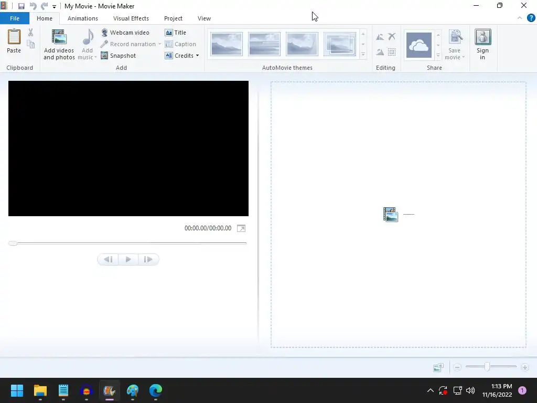Open Windows Start menu
Viewport: 537px width, 403px height.
tap(17, 390)
